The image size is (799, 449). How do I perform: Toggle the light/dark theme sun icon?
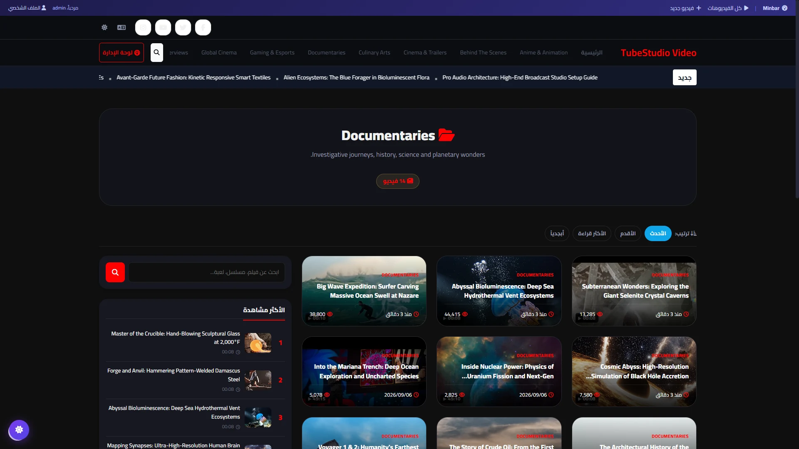104,27
